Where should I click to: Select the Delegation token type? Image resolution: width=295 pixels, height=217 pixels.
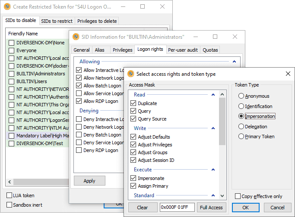pyautogui.click(x=241, y=127)
